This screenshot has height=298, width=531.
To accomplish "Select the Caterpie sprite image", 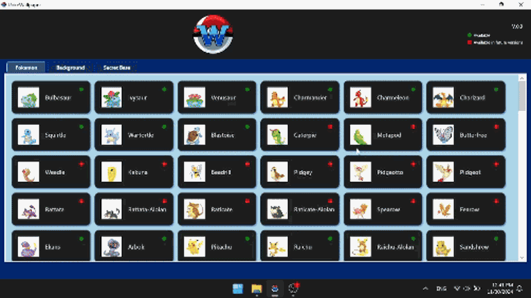I will coord(278,134).
